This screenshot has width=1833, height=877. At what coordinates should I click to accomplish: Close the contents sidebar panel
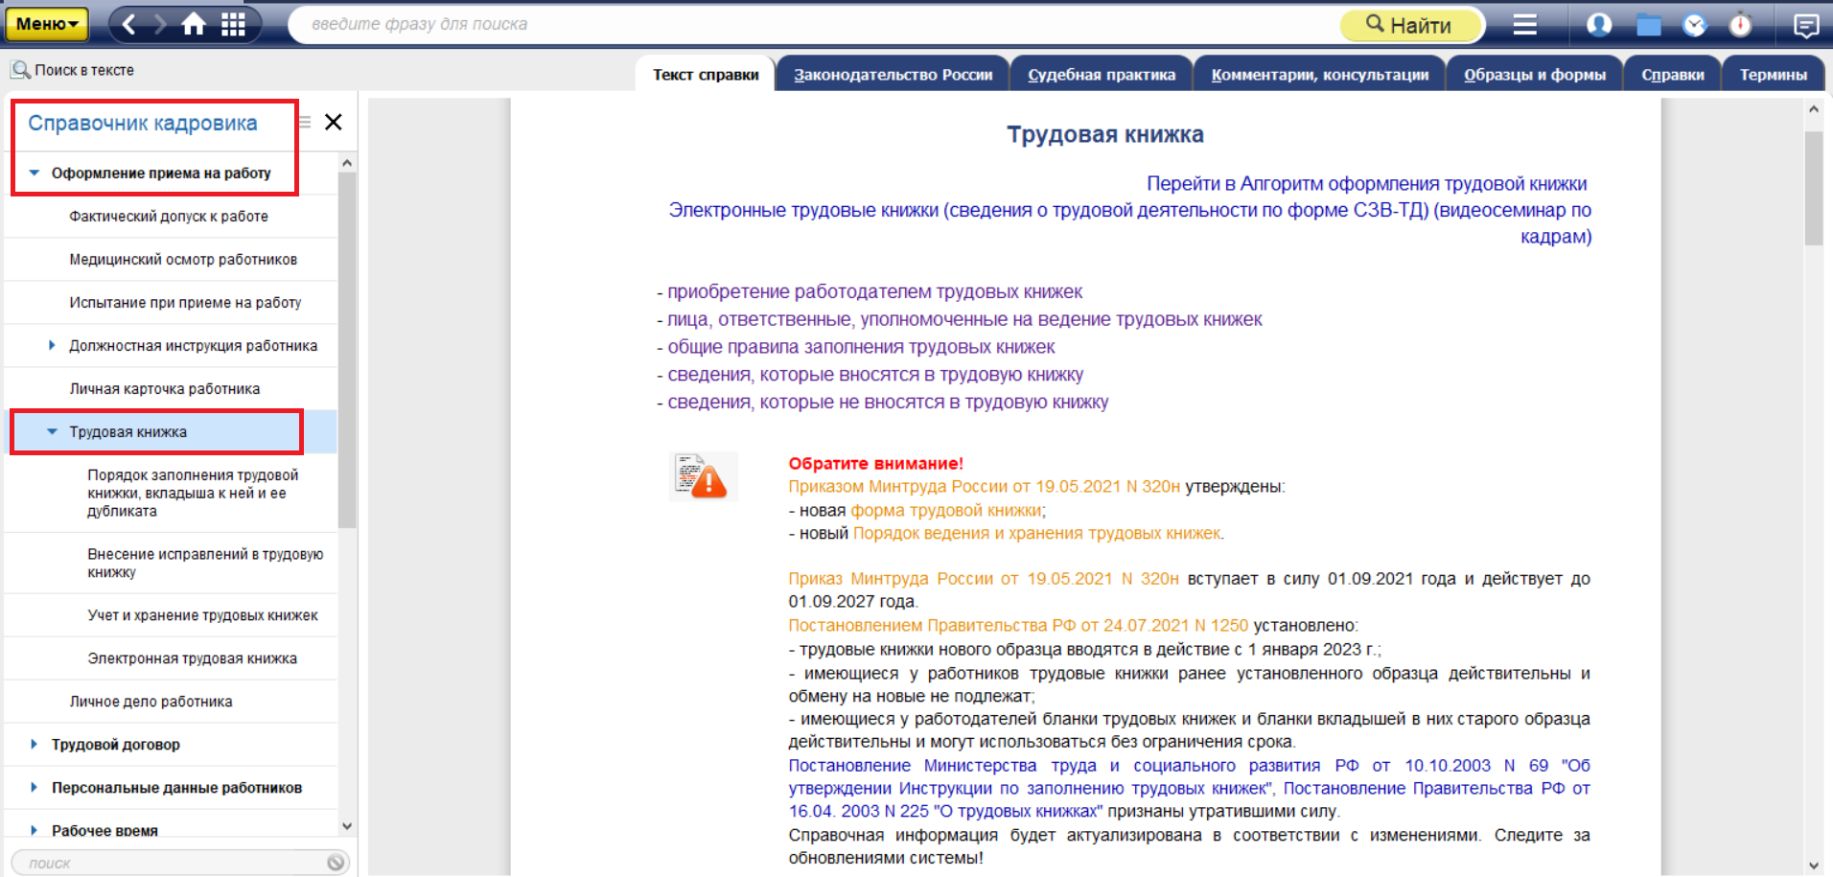(x=333, y=122)
